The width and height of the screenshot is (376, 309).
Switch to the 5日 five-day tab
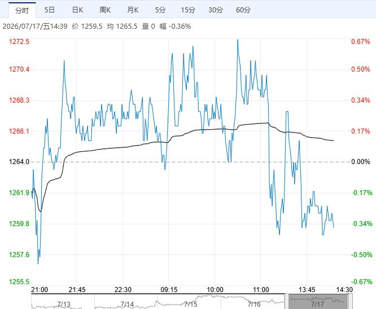point(50,10)
